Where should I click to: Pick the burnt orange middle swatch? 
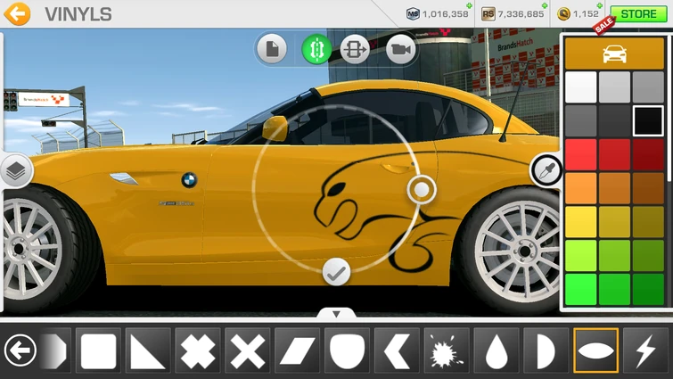coord(614,188)
